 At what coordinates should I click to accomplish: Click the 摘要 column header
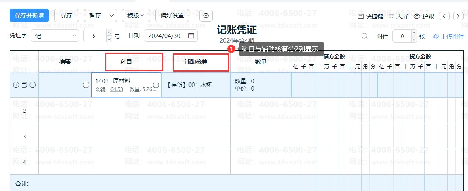(x=65, y=62)
